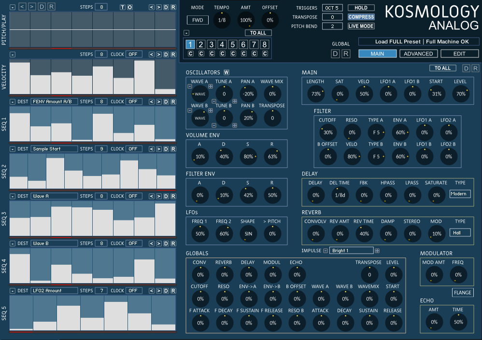Enable LIVE MODE

click(361, 26)
